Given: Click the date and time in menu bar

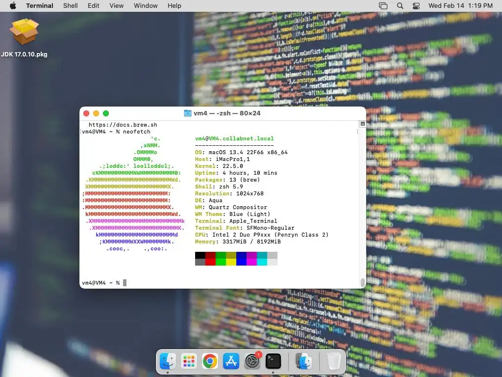Looking at the screenshot, I should click(460, 6).
